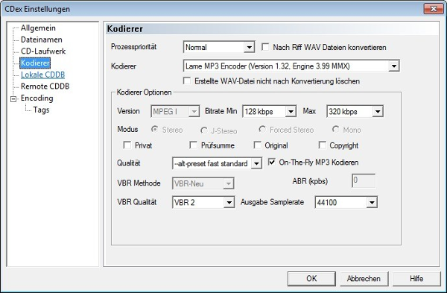Toggle Erstellte WAV-Datei nicht löschen checkbox
Image resolution: width=447 pixels, height=293 pixels.
click(x=187, y=81)
